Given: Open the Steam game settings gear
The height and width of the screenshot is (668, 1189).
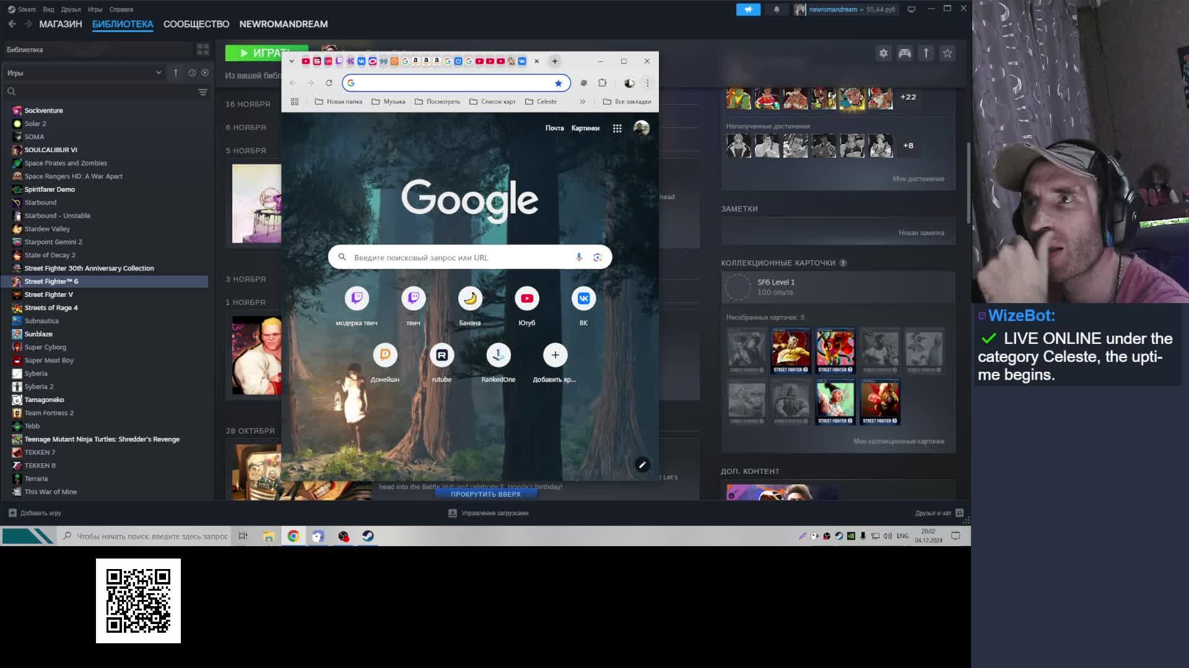Looking at the screenshot, I should [883, 53].
